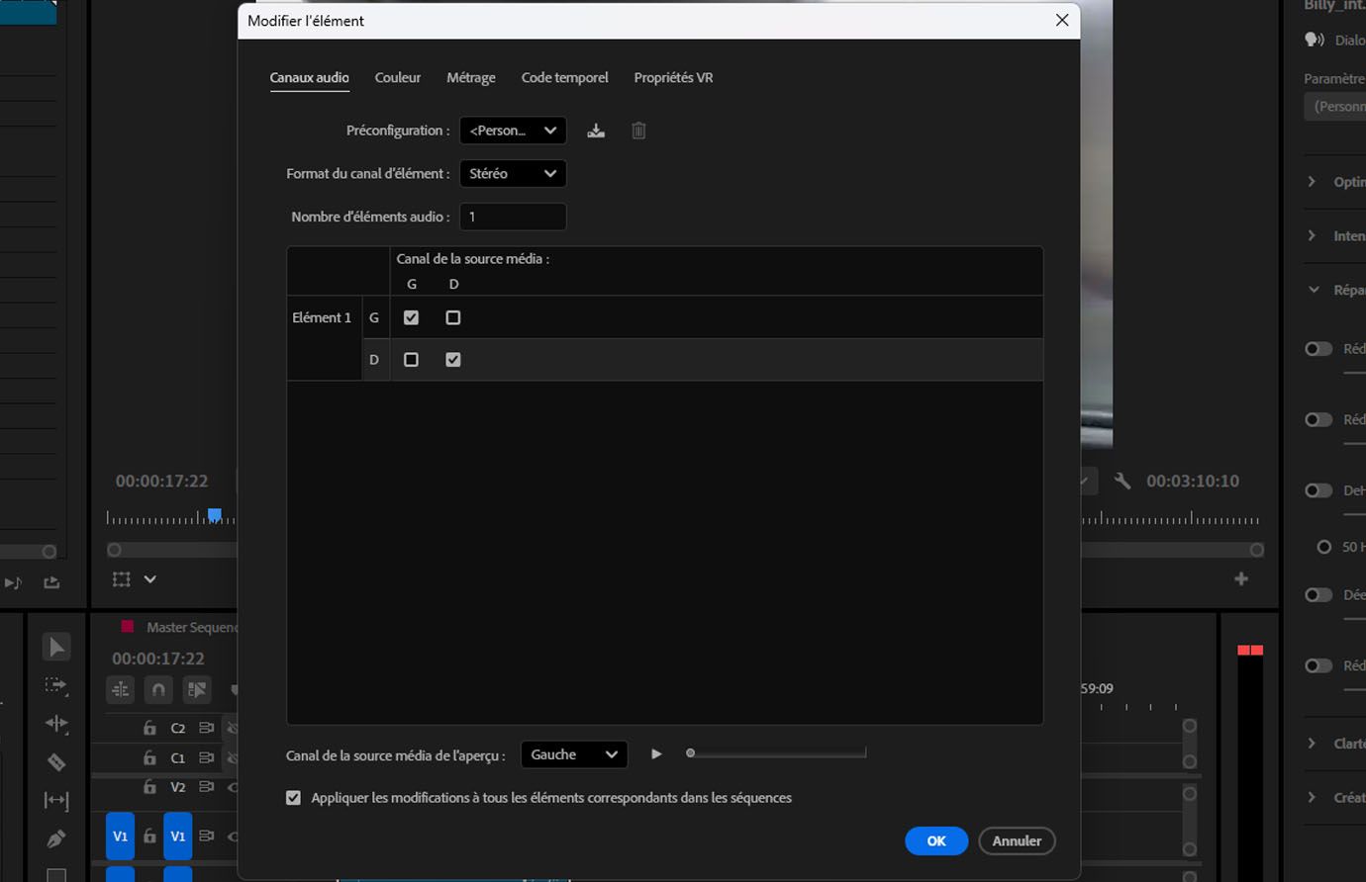Choose the Razor tool
This screenshot has width=1366, height=882.
(x=56, y=762)
